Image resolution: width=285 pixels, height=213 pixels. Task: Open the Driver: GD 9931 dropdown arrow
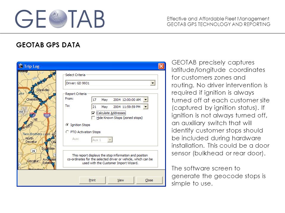tap(153, 83)
